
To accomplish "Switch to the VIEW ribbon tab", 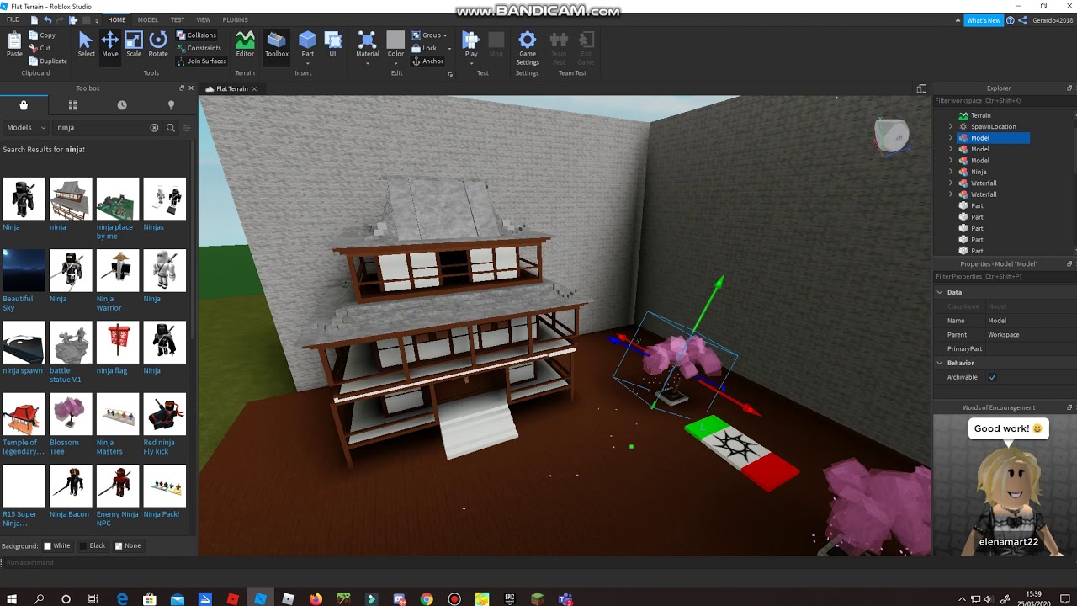I will tap(204, 19).
